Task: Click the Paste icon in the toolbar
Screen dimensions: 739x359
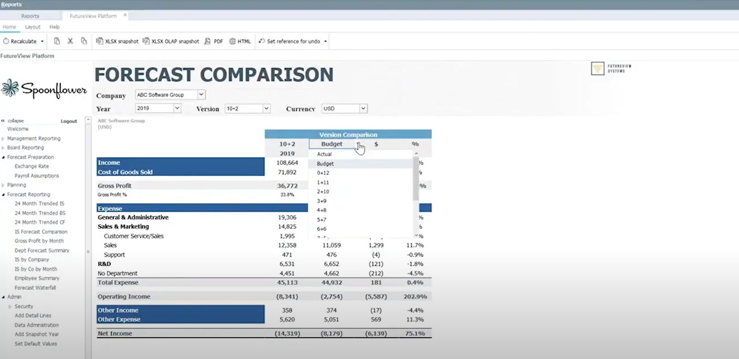Action: pyautogui.click(x=83, y=41)
